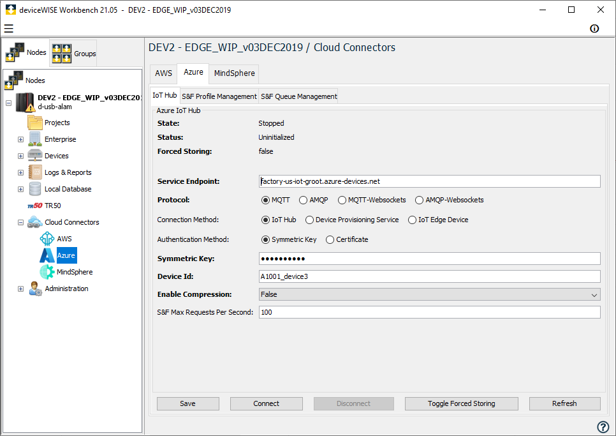Click the Device Id input field

(x=429, y=277)
